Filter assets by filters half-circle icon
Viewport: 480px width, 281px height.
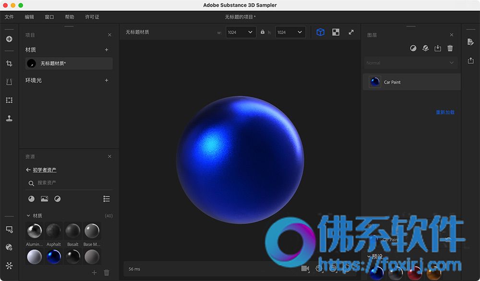coord(58,199)
